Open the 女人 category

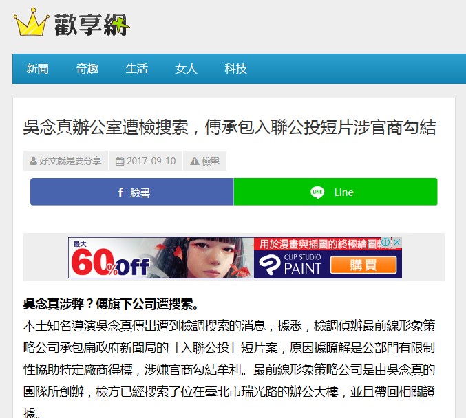[186, 69]
